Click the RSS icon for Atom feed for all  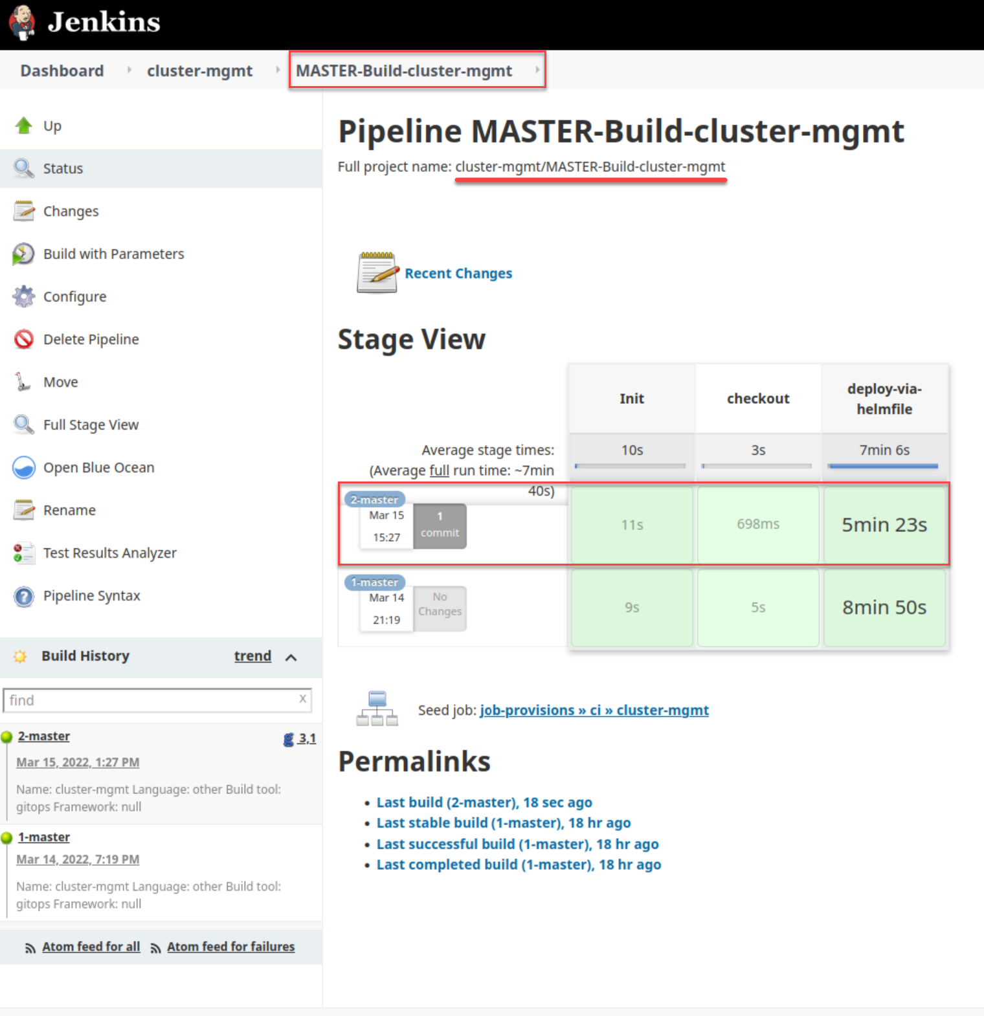pyautogui.click(x=30, y=948)
